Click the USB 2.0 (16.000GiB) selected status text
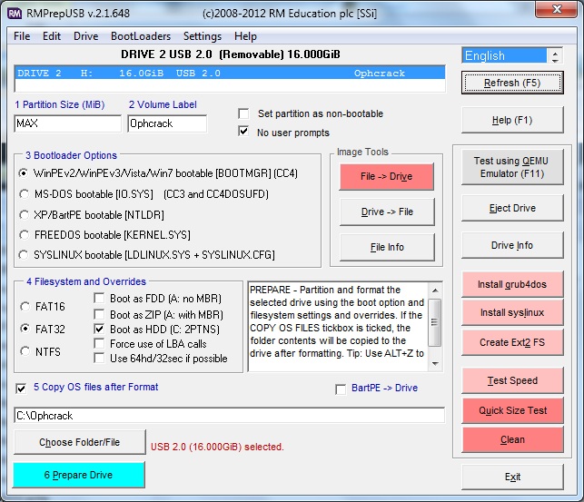Screen dimensions: 584x502 click(x=217, y=447)
